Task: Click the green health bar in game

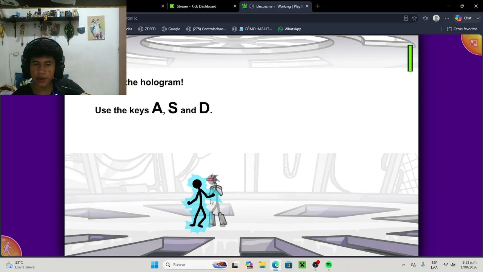Action: 410,58
